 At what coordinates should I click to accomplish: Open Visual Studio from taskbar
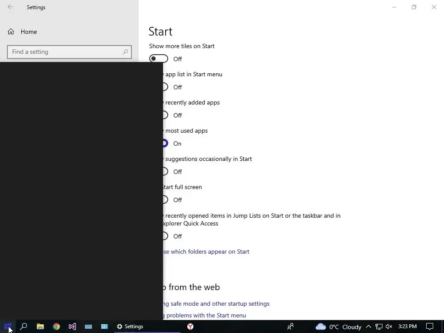click(72, 326)
